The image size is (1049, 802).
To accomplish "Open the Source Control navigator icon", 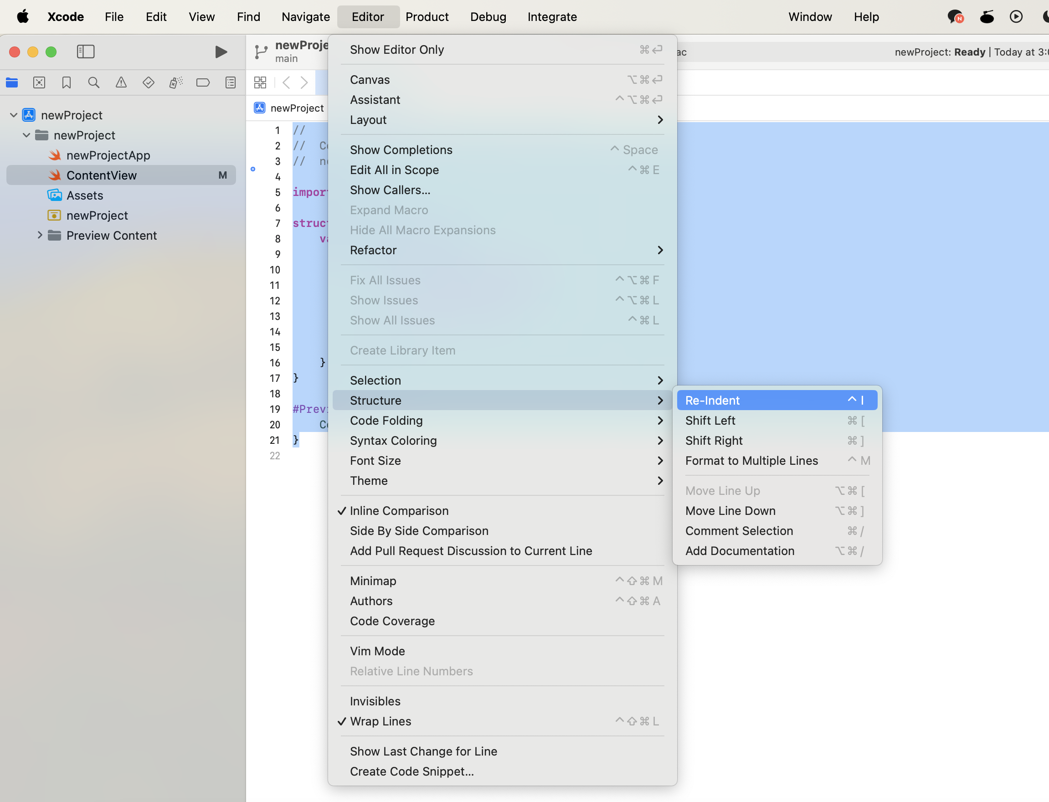I will (39, 82).
